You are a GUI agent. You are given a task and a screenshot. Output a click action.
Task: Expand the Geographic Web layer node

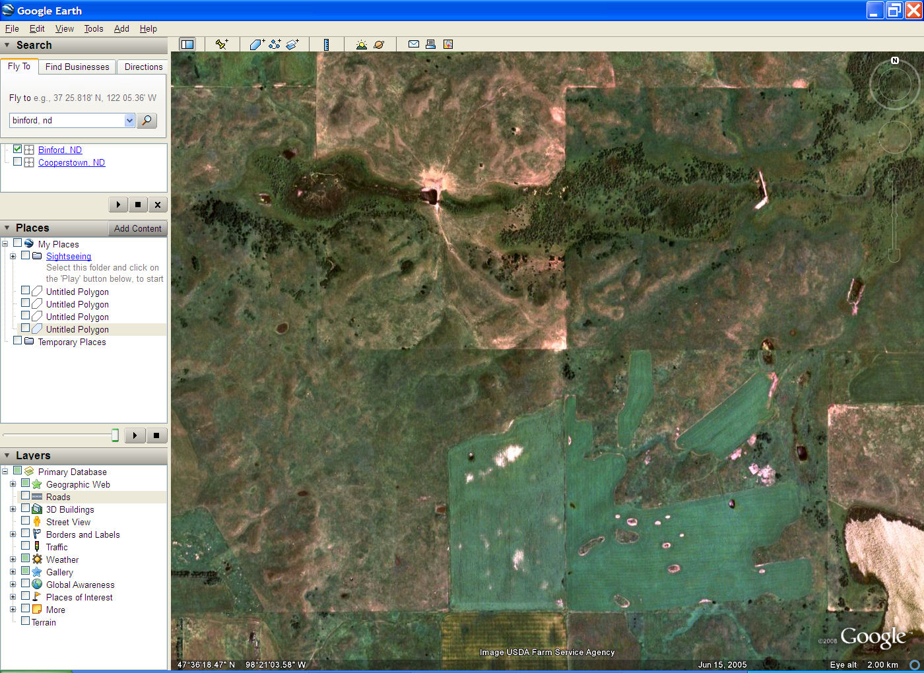tap(13, 484)
